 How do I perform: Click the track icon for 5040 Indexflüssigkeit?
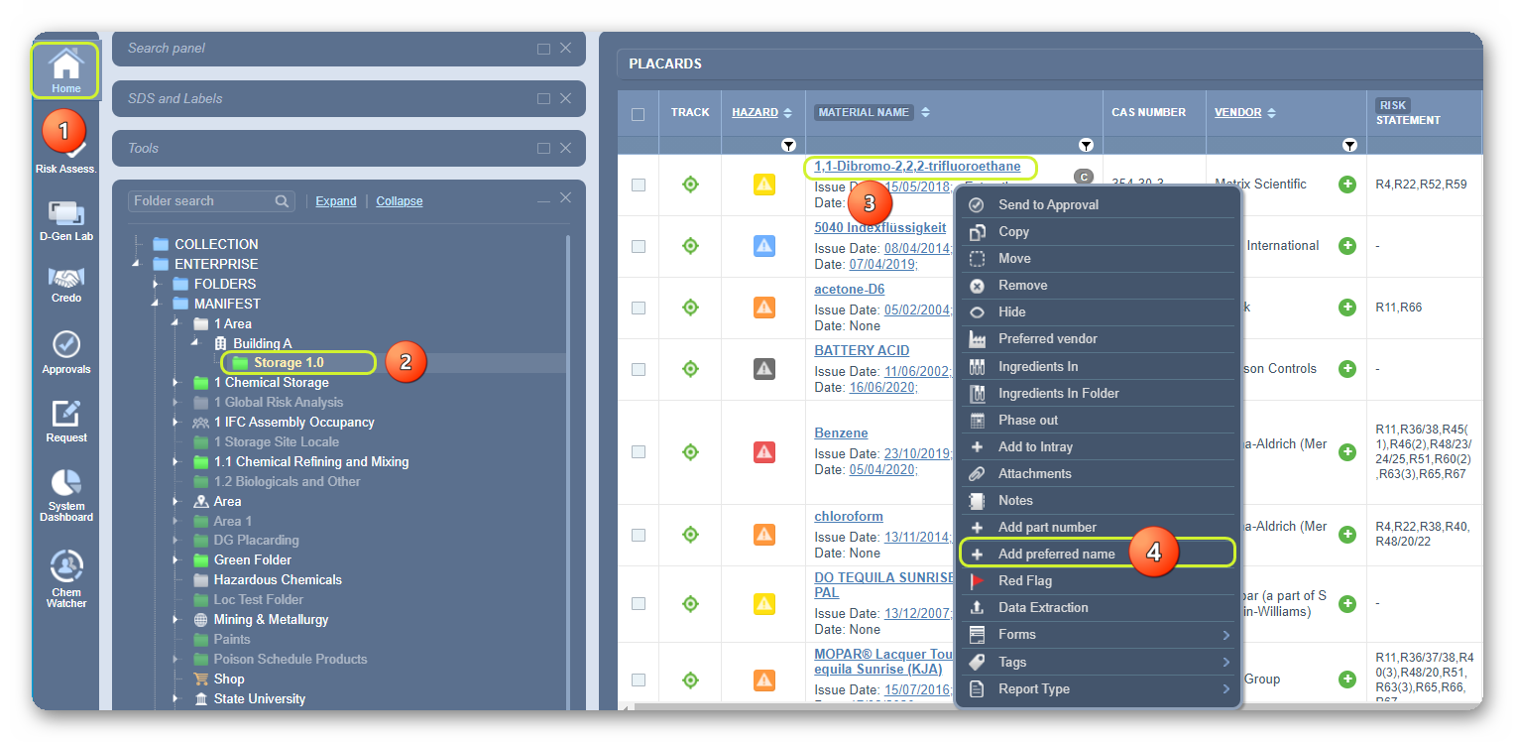[x=690, y=246]
